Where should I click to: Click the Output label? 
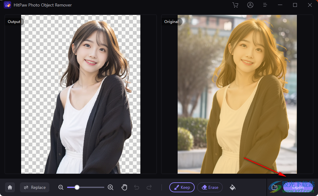click(x=14, y=22)
